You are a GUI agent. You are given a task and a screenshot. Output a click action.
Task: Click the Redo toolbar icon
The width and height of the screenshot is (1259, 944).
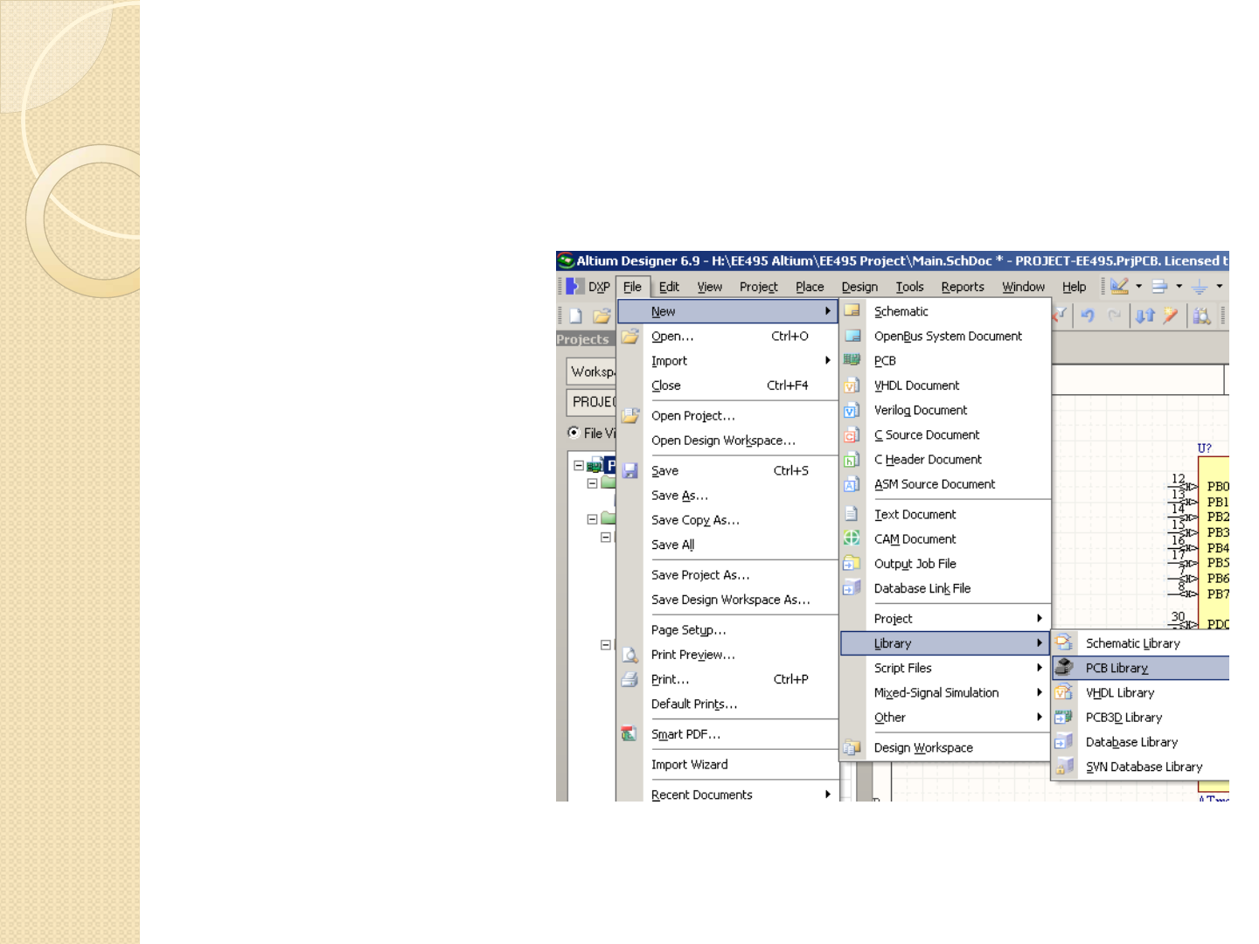pyautogui.click(x=1114, y=316)
